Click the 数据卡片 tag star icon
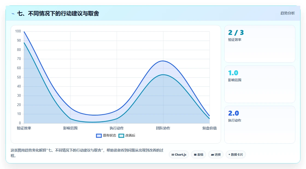 [229, 155]
